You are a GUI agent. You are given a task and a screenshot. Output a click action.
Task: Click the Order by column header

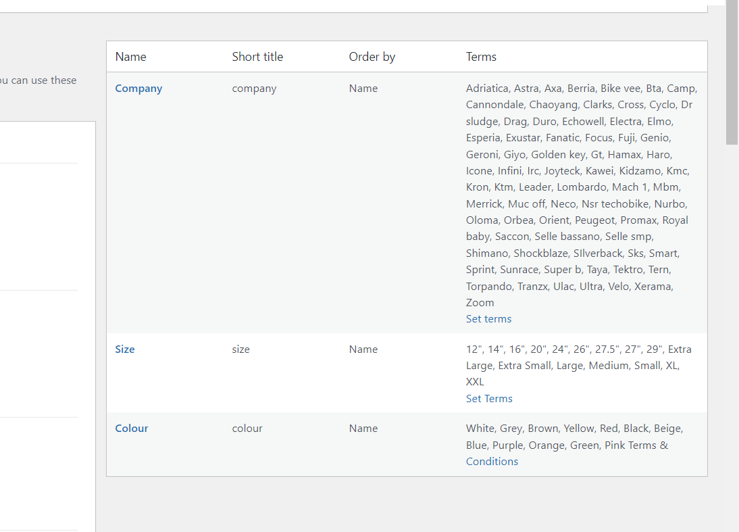click(x=372, y=57)
